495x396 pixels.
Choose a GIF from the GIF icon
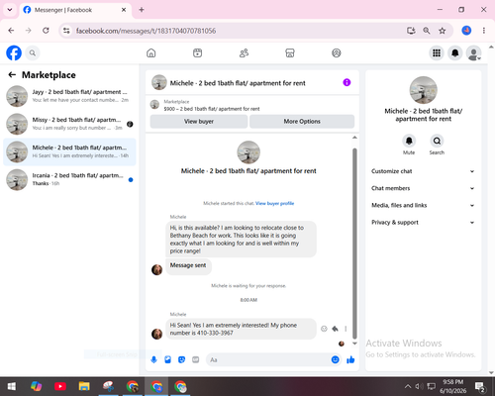click(x=196, y=359)
